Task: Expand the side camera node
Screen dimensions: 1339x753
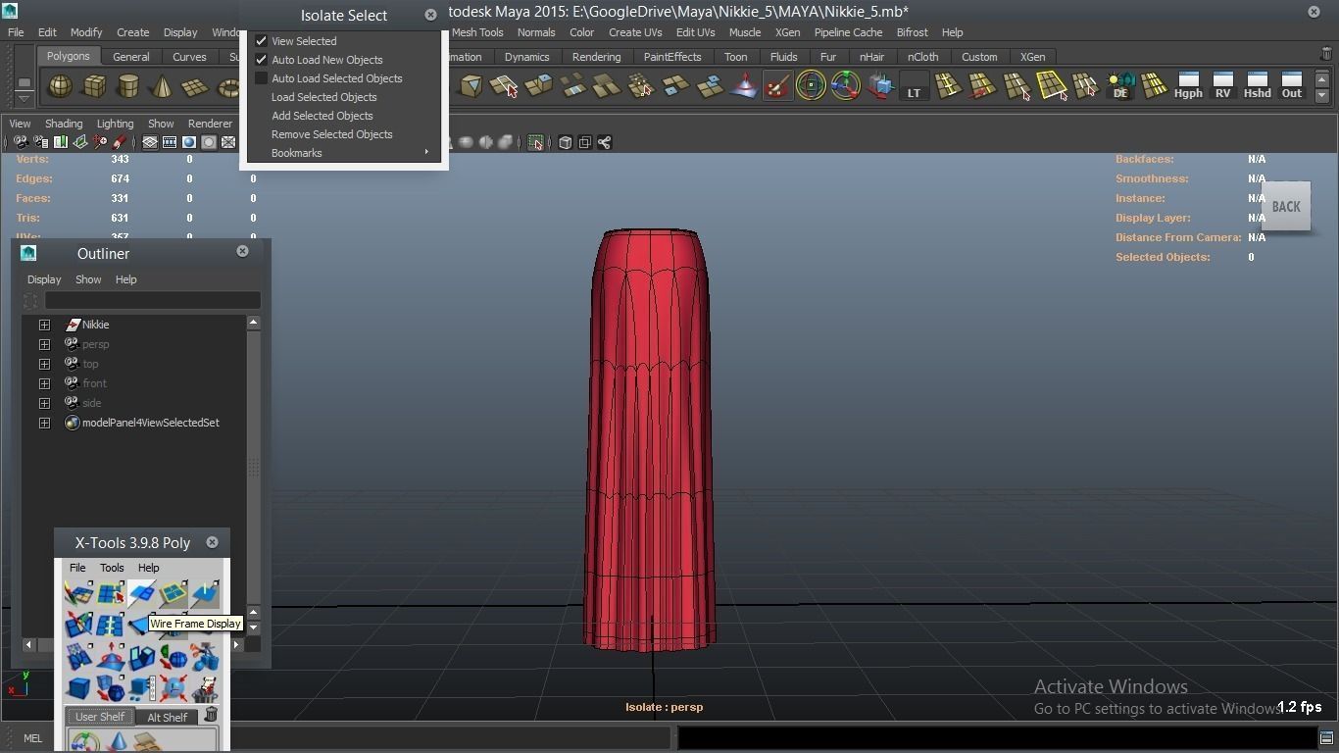Action: pos(44,403)
